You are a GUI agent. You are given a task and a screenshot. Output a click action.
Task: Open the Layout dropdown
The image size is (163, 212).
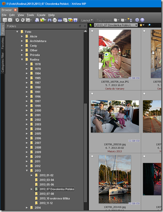point(87,20)
